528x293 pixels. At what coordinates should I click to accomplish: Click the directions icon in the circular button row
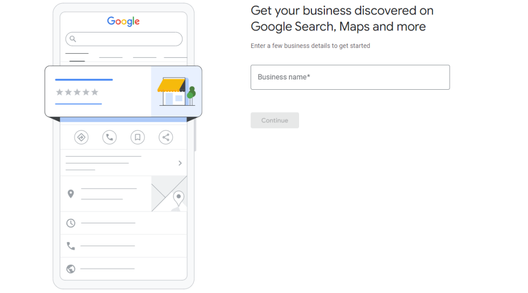click(x=81, y=137)
